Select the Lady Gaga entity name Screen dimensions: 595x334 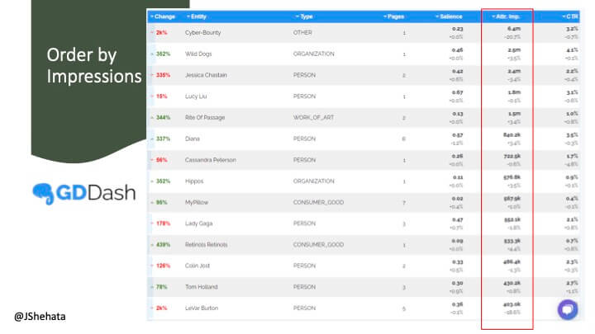(198, 223)
